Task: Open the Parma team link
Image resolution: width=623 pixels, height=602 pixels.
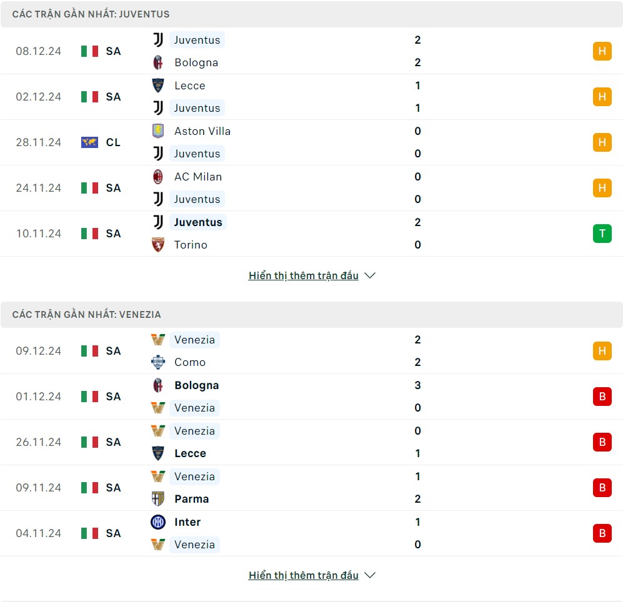Action: (191, 499)
